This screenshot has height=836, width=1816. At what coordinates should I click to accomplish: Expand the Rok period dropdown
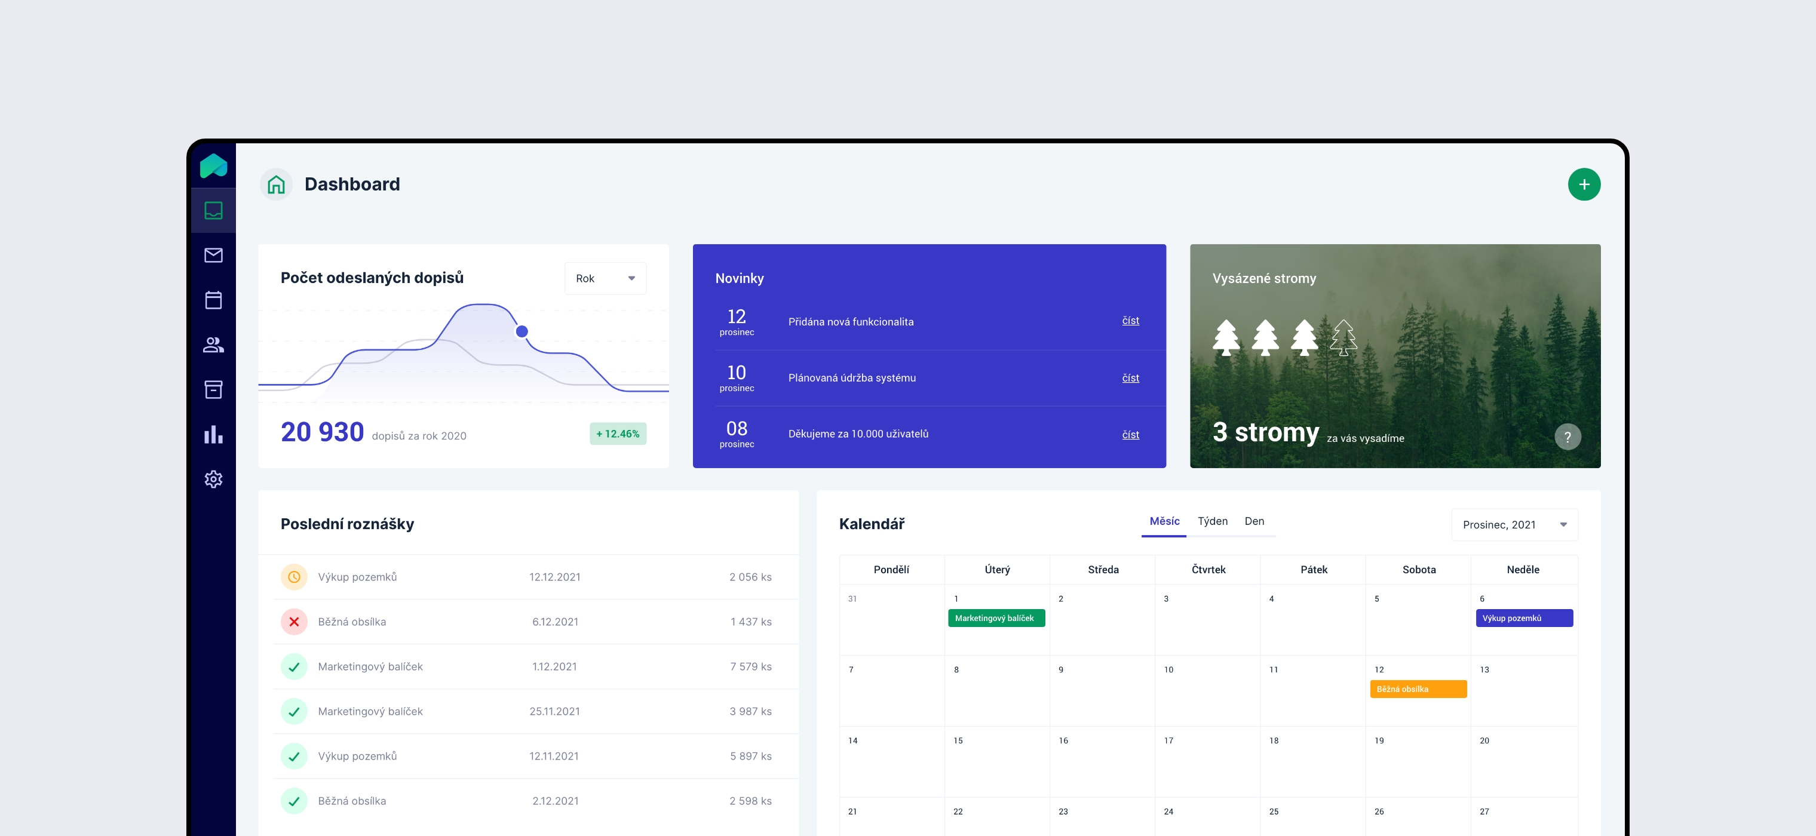(605, 278)
